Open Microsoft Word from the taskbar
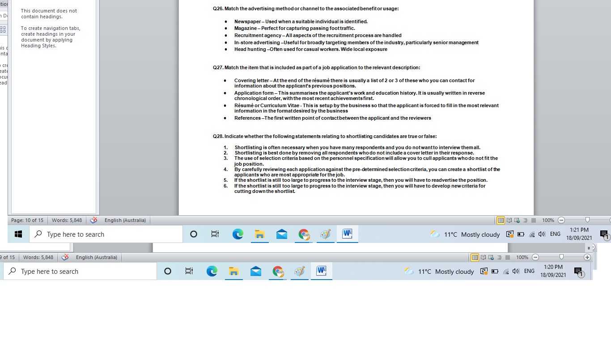The width and height of the screenshot is (611, 343). pyautogui.click(x=348, y=234)
